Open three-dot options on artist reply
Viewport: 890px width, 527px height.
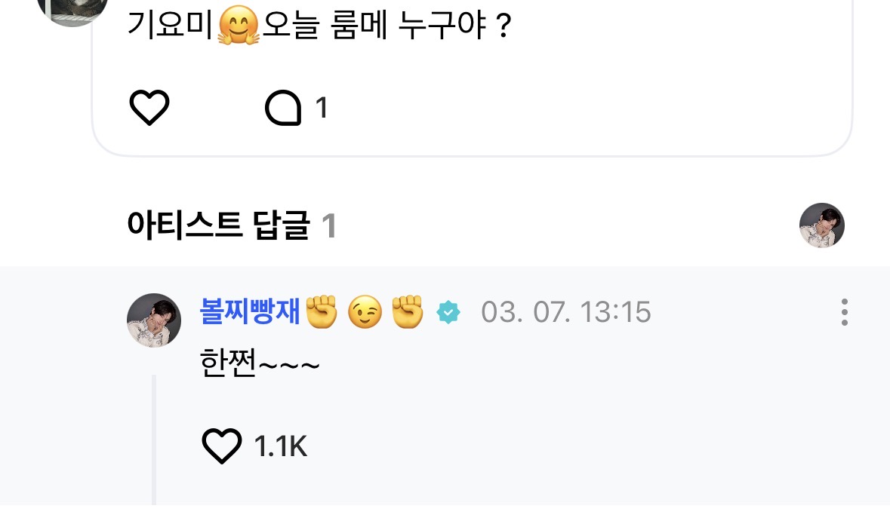pos(844,312)
